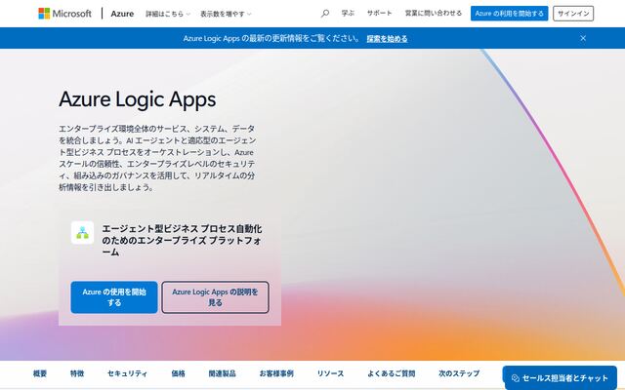Close the blue announcement banner
625x390 pixels.
coord(583,38)
